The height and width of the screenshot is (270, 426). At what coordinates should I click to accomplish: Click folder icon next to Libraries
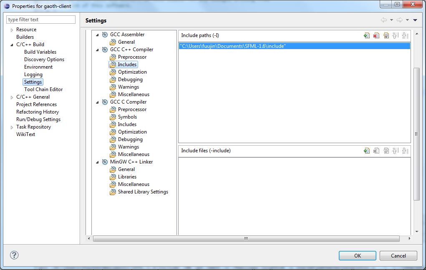coord(113,177)
